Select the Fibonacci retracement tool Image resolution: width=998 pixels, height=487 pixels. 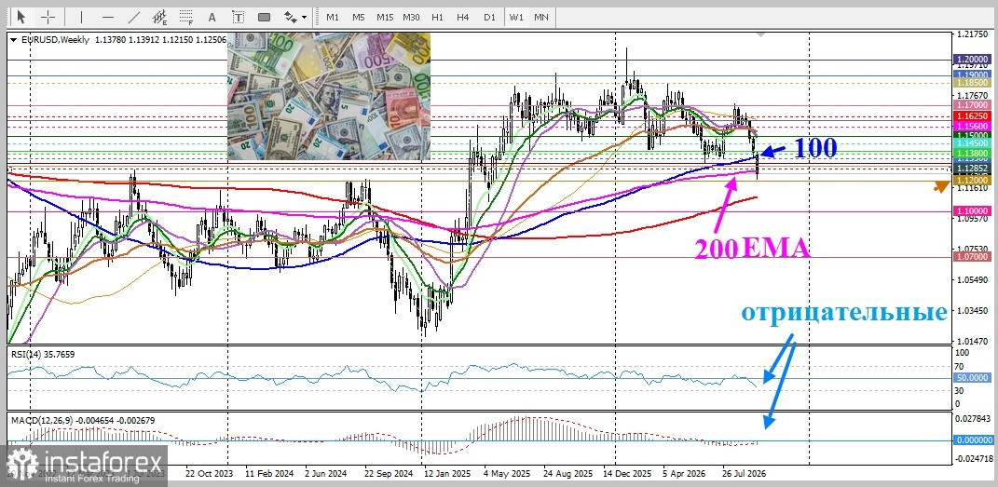pyautogui.click(x=186, y=17)
